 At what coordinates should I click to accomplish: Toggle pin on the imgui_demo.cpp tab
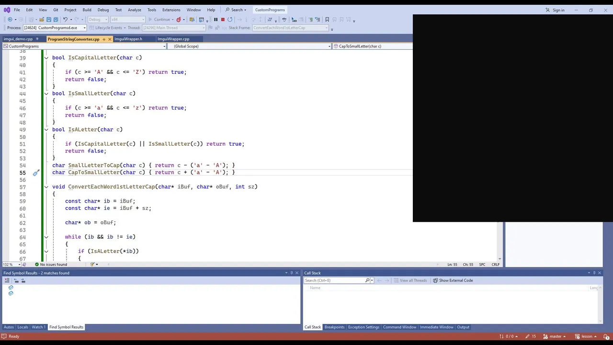37,39
